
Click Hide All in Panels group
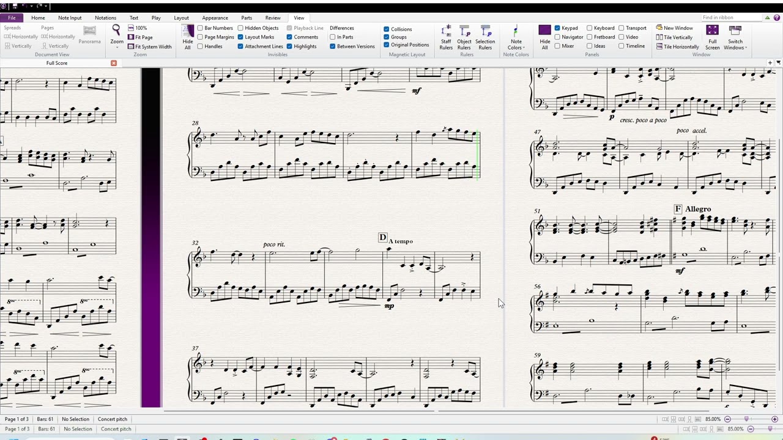[544, 37]
